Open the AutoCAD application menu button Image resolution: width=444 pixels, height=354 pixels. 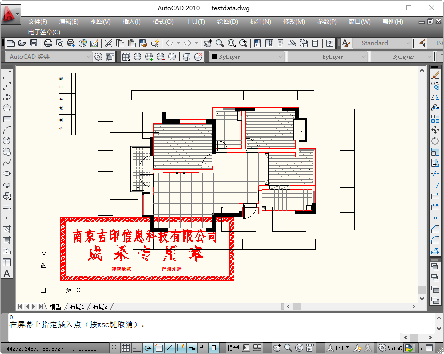click(x=11, y=14)
